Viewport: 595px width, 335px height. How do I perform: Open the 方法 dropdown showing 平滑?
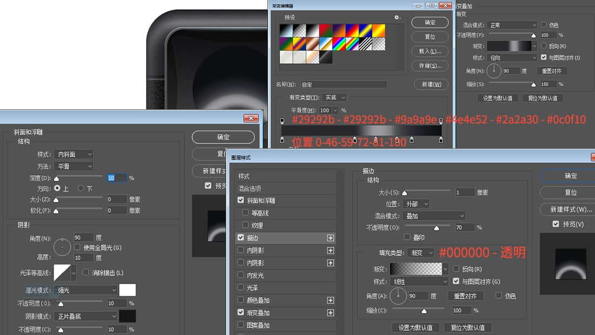point(74,166)
